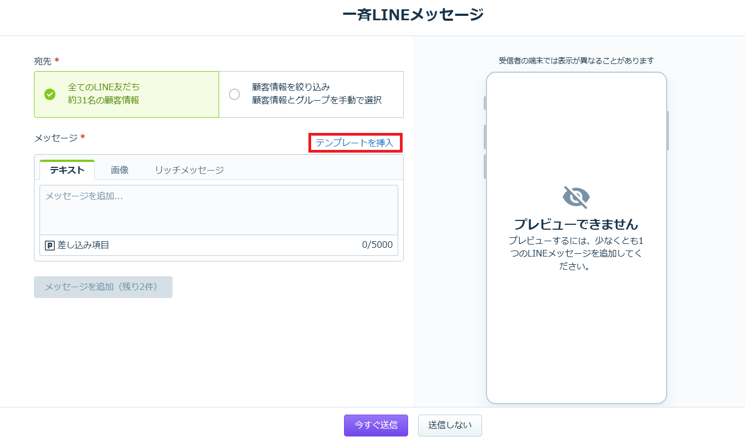Click the green checkmark icon
This screenshot has height=437, width=745.
(x=50, y=94)
